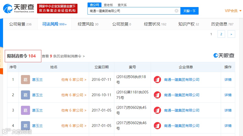Click the red company logo in row 3

[x=157, y=110]
